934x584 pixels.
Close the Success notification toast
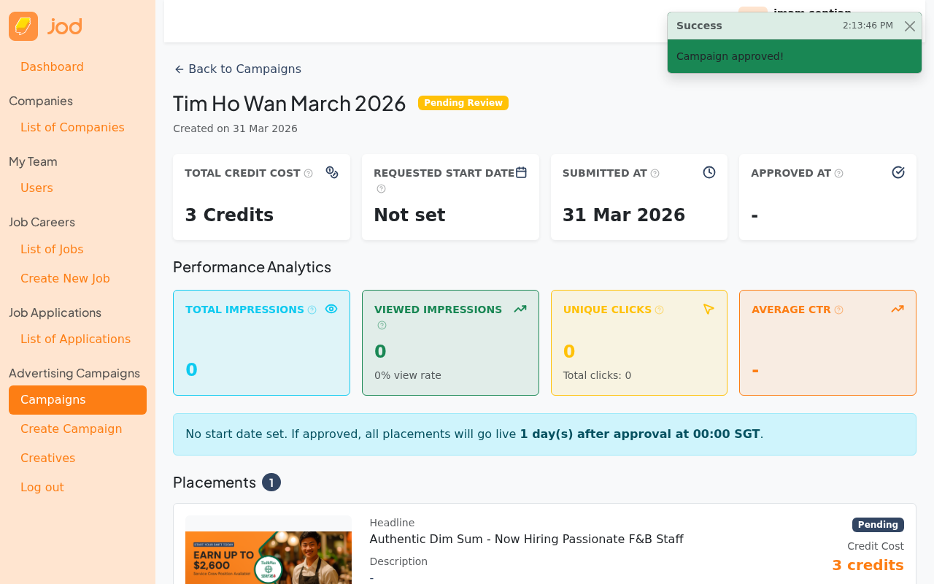[909, 26]
